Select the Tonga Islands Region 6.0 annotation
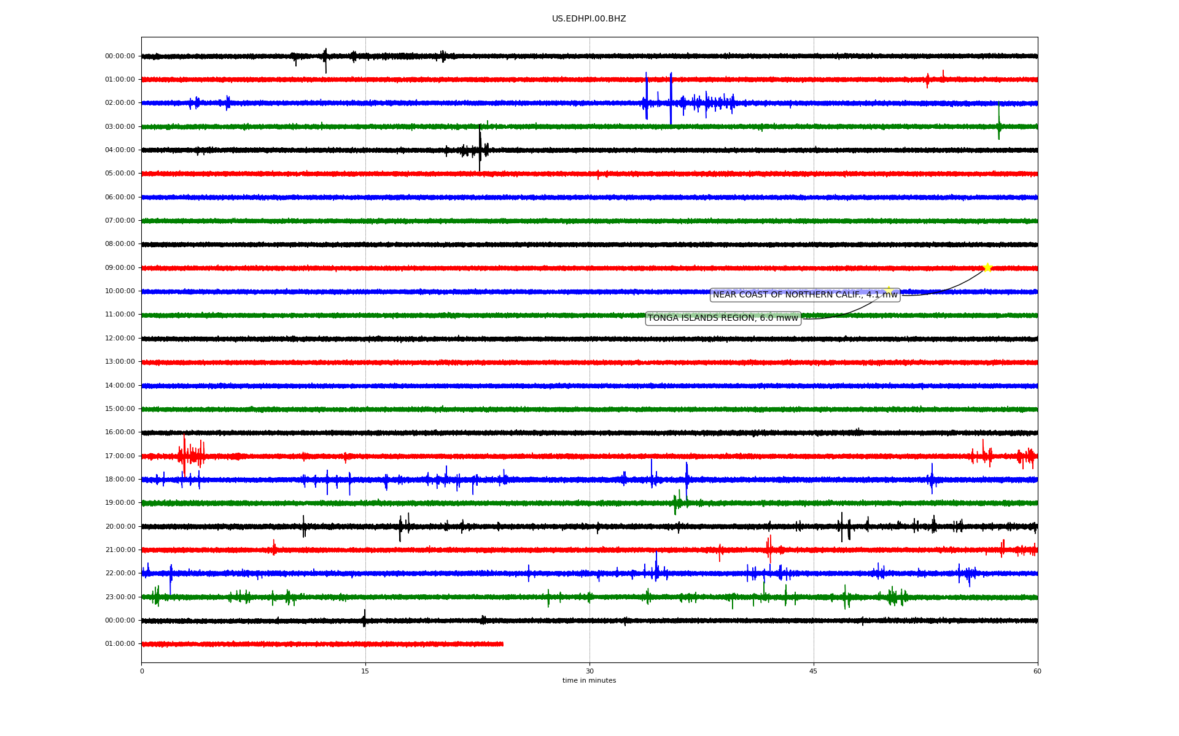The image size is (1179, 736). (x=723, y=318)
